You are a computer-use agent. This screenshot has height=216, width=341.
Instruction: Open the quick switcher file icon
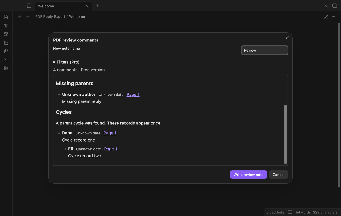(6, 17)
